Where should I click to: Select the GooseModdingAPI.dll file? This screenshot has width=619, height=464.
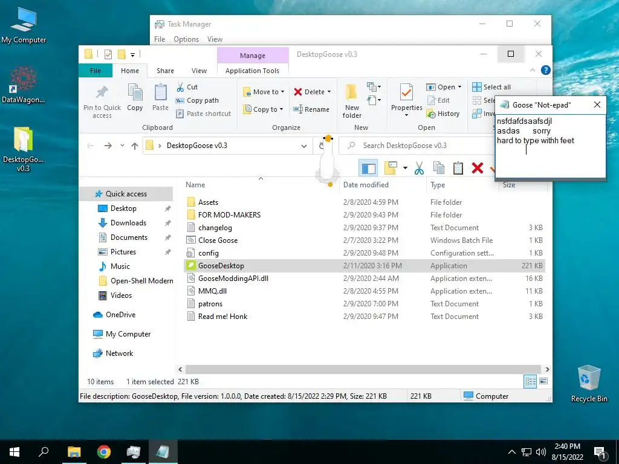point(233,278)
